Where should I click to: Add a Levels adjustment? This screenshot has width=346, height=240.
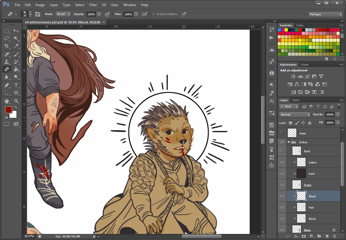coord(300,77)
